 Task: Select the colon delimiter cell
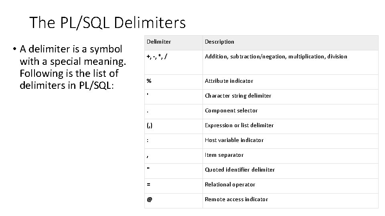pyautogui.click(x=148, y=140)
